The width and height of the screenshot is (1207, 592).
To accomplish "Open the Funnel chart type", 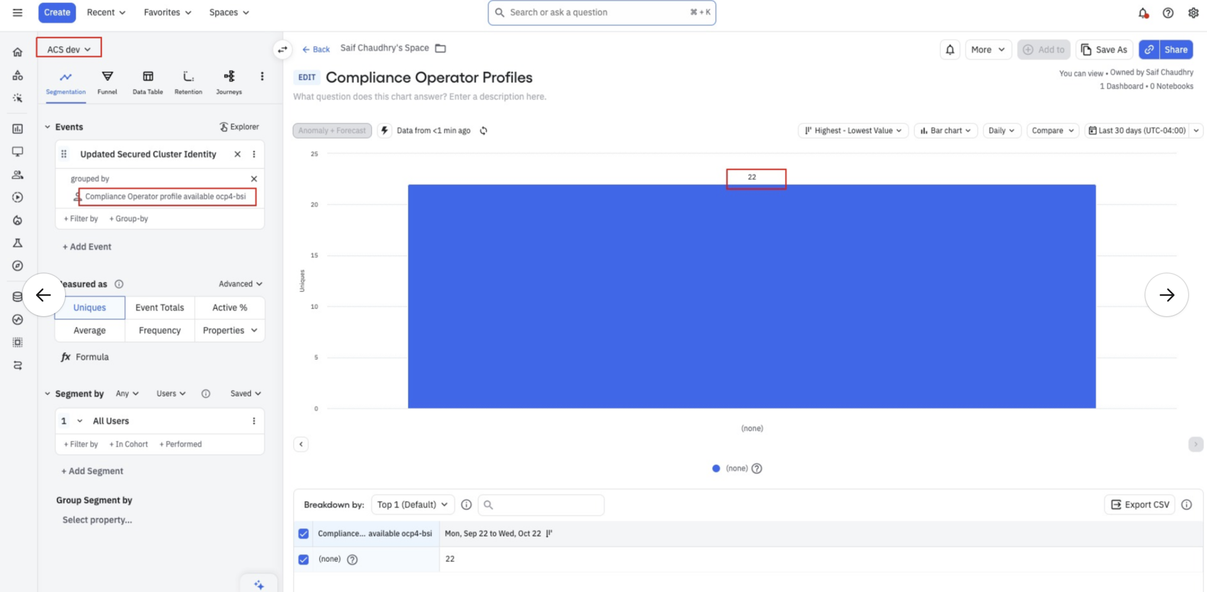I will (107, 82).
